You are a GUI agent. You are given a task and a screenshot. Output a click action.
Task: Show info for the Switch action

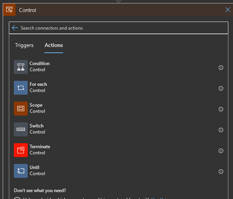[221, 130]
